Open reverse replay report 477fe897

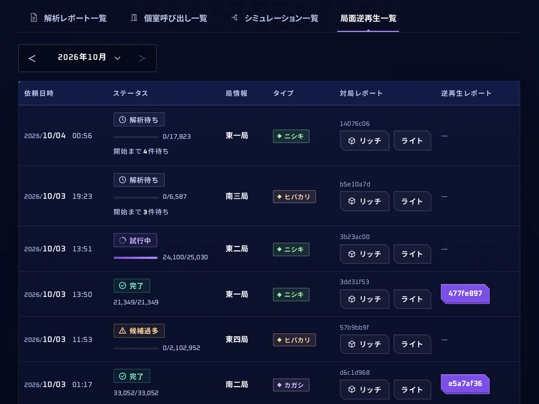point(465,294)
